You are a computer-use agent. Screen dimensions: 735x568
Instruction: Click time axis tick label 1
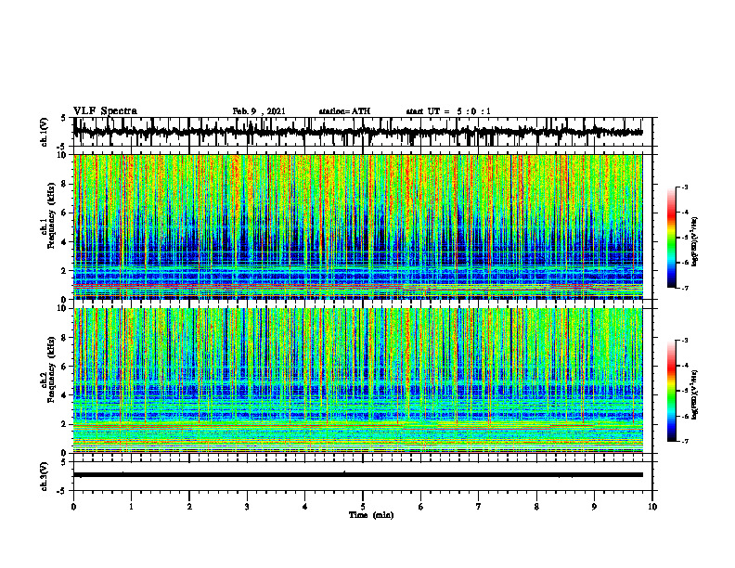click(131, 507)
